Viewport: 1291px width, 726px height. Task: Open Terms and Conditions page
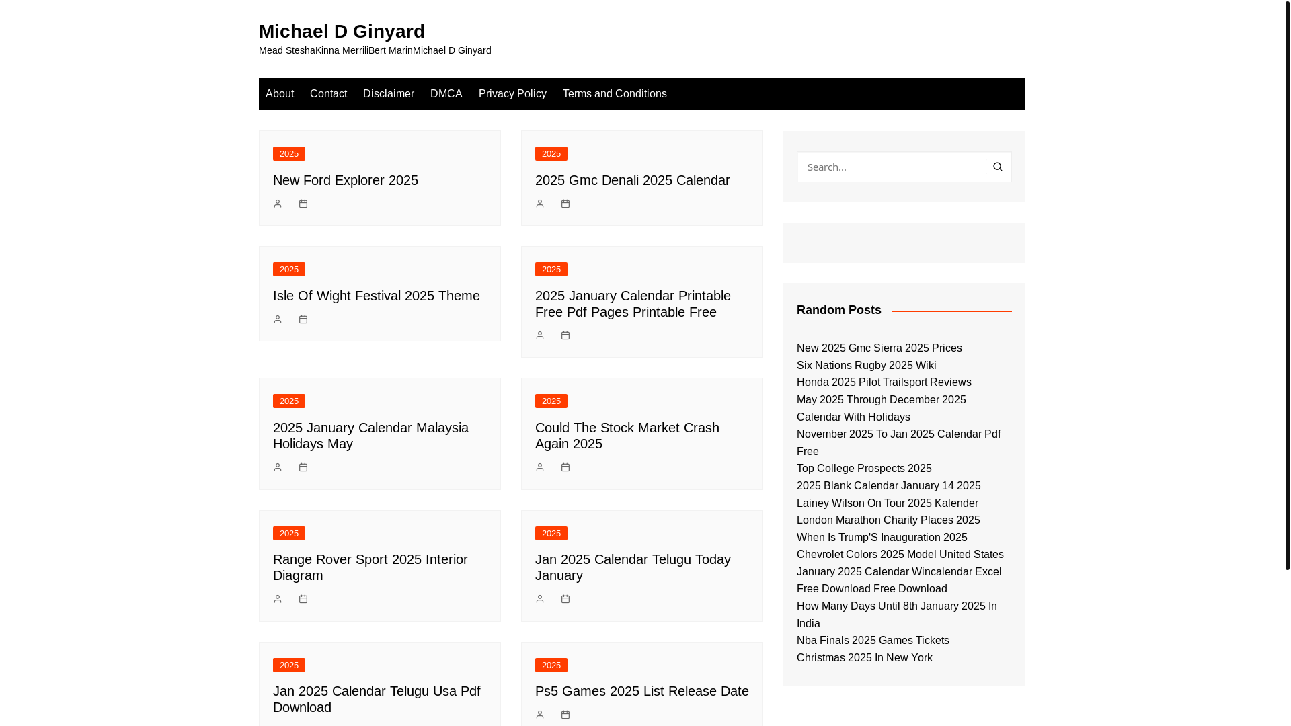(615, 94)
